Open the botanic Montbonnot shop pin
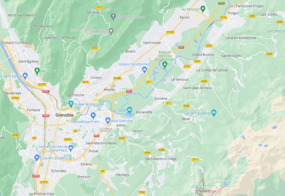This screenshot has width=285, height=196. coord(144,70)
